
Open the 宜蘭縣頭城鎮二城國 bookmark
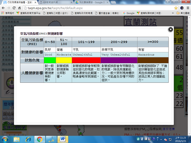point(150,13)
